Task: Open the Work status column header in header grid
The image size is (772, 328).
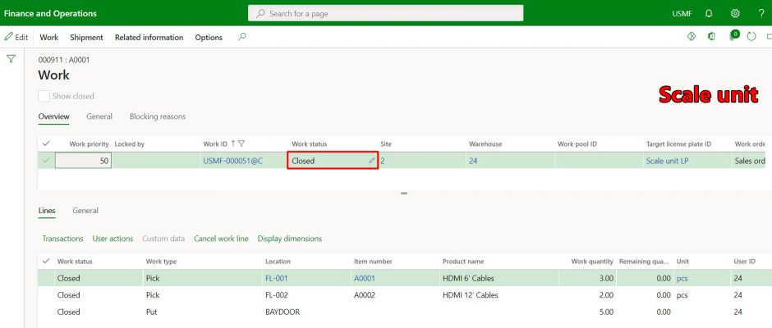Action: (x=309, y=144)
